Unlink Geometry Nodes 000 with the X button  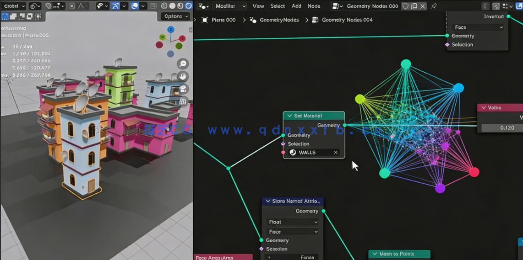point(423,6)
